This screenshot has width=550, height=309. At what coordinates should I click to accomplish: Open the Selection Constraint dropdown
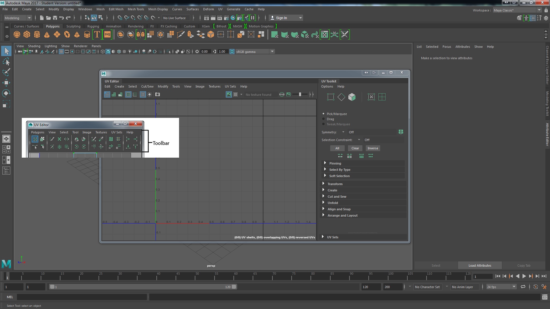click(359, 140)
